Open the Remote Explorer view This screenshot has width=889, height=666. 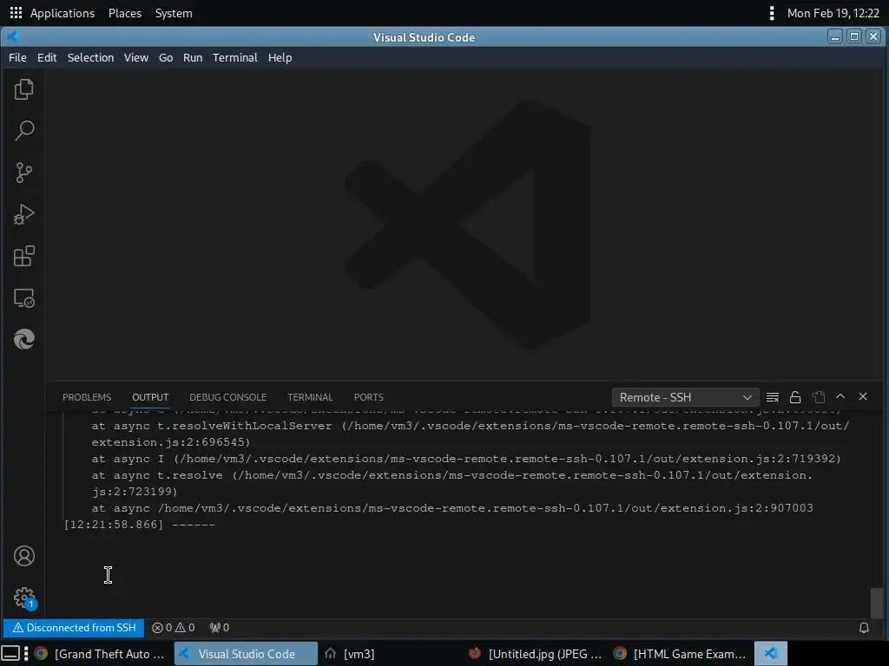coord(23,298)
